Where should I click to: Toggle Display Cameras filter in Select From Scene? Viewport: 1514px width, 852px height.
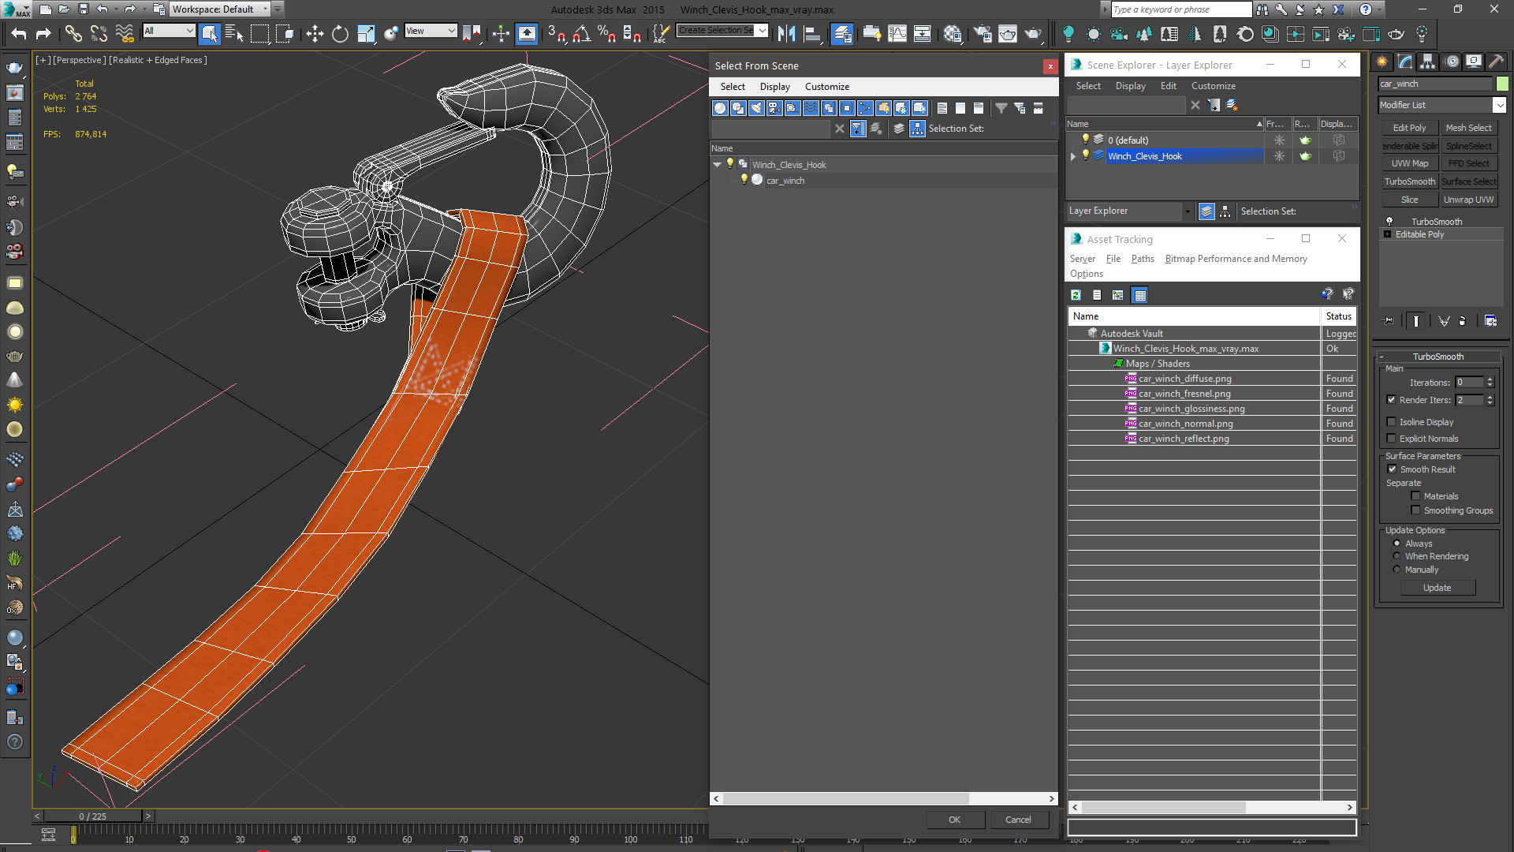tap(774, 108)
